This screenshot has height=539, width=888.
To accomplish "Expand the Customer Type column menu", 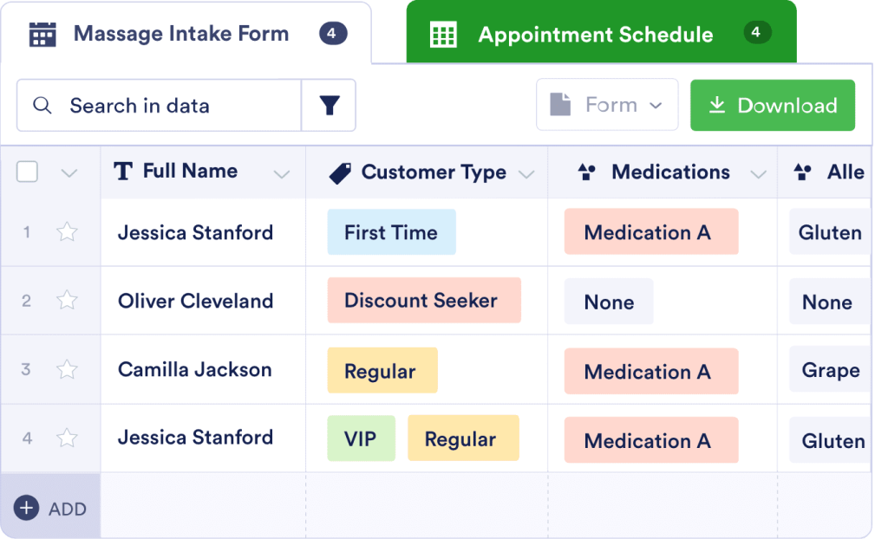I will click(x=526, y=174).
